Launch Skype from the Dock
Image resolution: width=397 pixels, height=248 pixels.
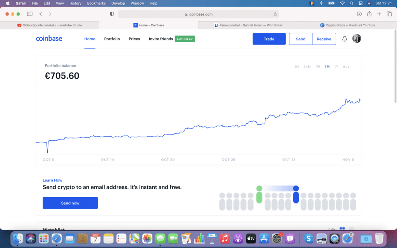(x=308, y=238)
